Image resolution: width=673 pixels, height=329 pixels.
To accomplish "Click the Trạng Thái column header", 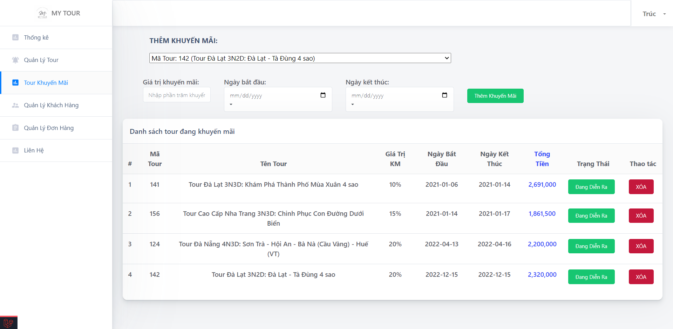I will pyautogui.click(x=593, y=164).
